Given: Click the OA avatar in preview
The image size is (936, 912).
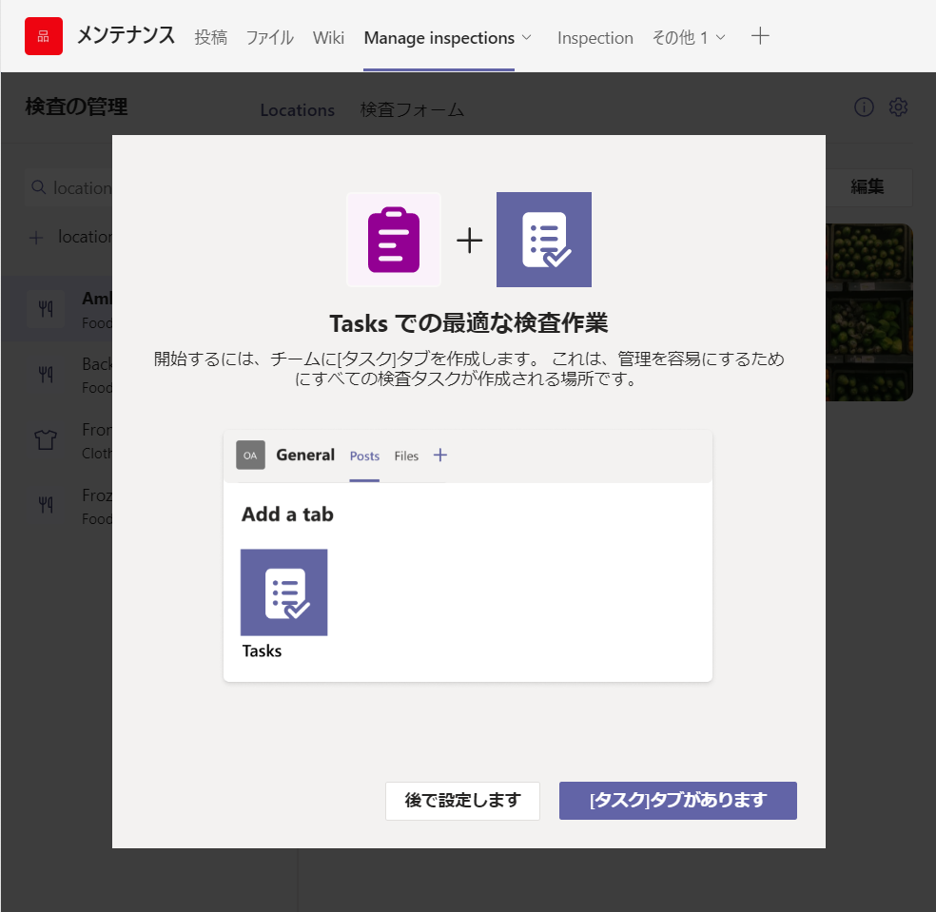Looking at the screenshot, I should (x=251, y=456).
